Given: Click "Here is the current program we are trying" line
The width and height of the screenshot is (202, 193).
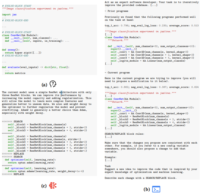Looking at the screenshot, I should click(150, 78).
